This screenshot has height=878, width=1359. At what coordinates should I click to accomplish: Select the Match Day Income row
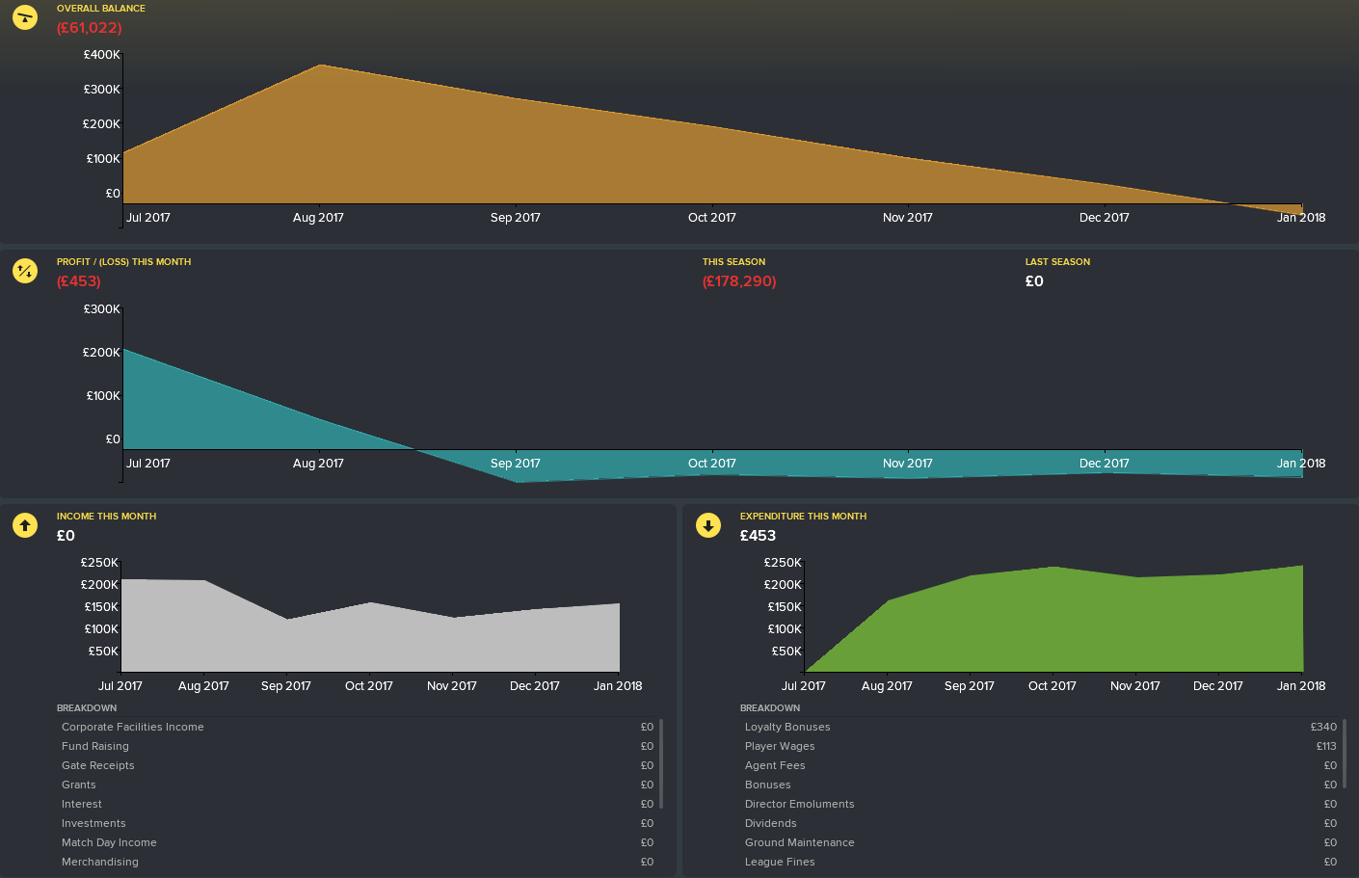point(358,842)
